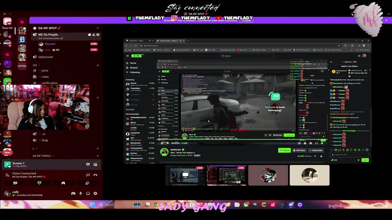Open Windows Start menu
The image size is (392, 220).
(92, 205)
